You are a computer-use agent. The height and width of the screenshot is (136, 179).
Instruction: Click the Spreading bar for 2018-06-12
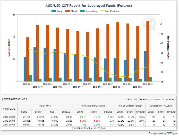(x=30, y=78)
